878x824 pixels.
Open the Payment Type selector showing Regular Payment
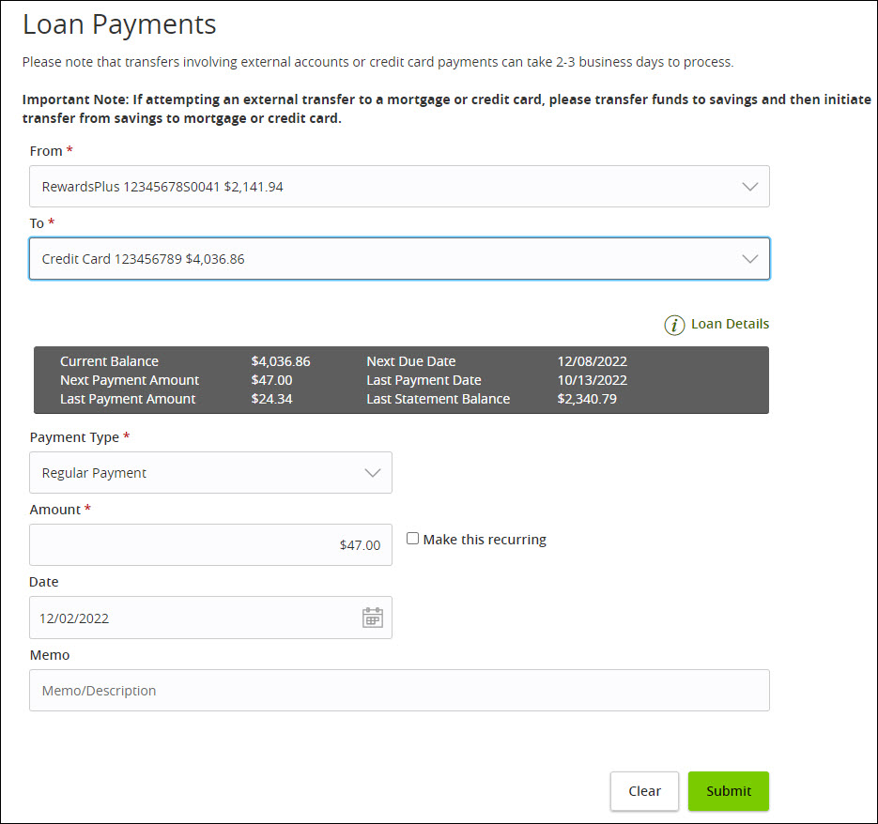[x=210, y=472]
